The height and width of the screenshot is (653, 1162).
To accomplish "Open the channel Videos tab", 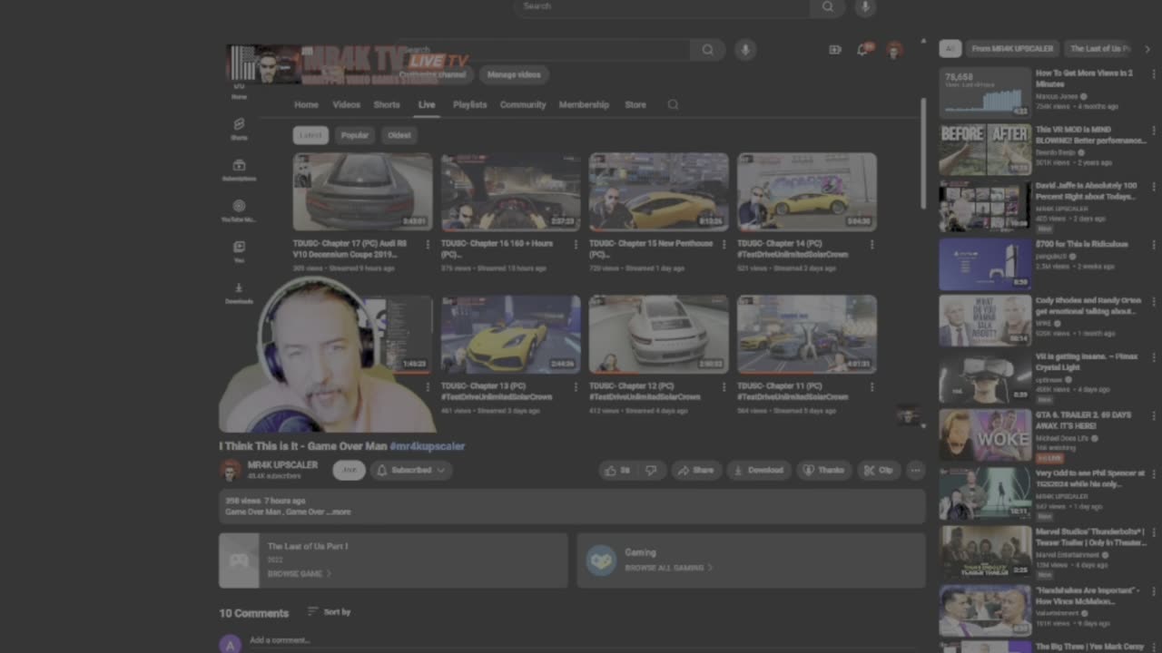I will point(346,104).
